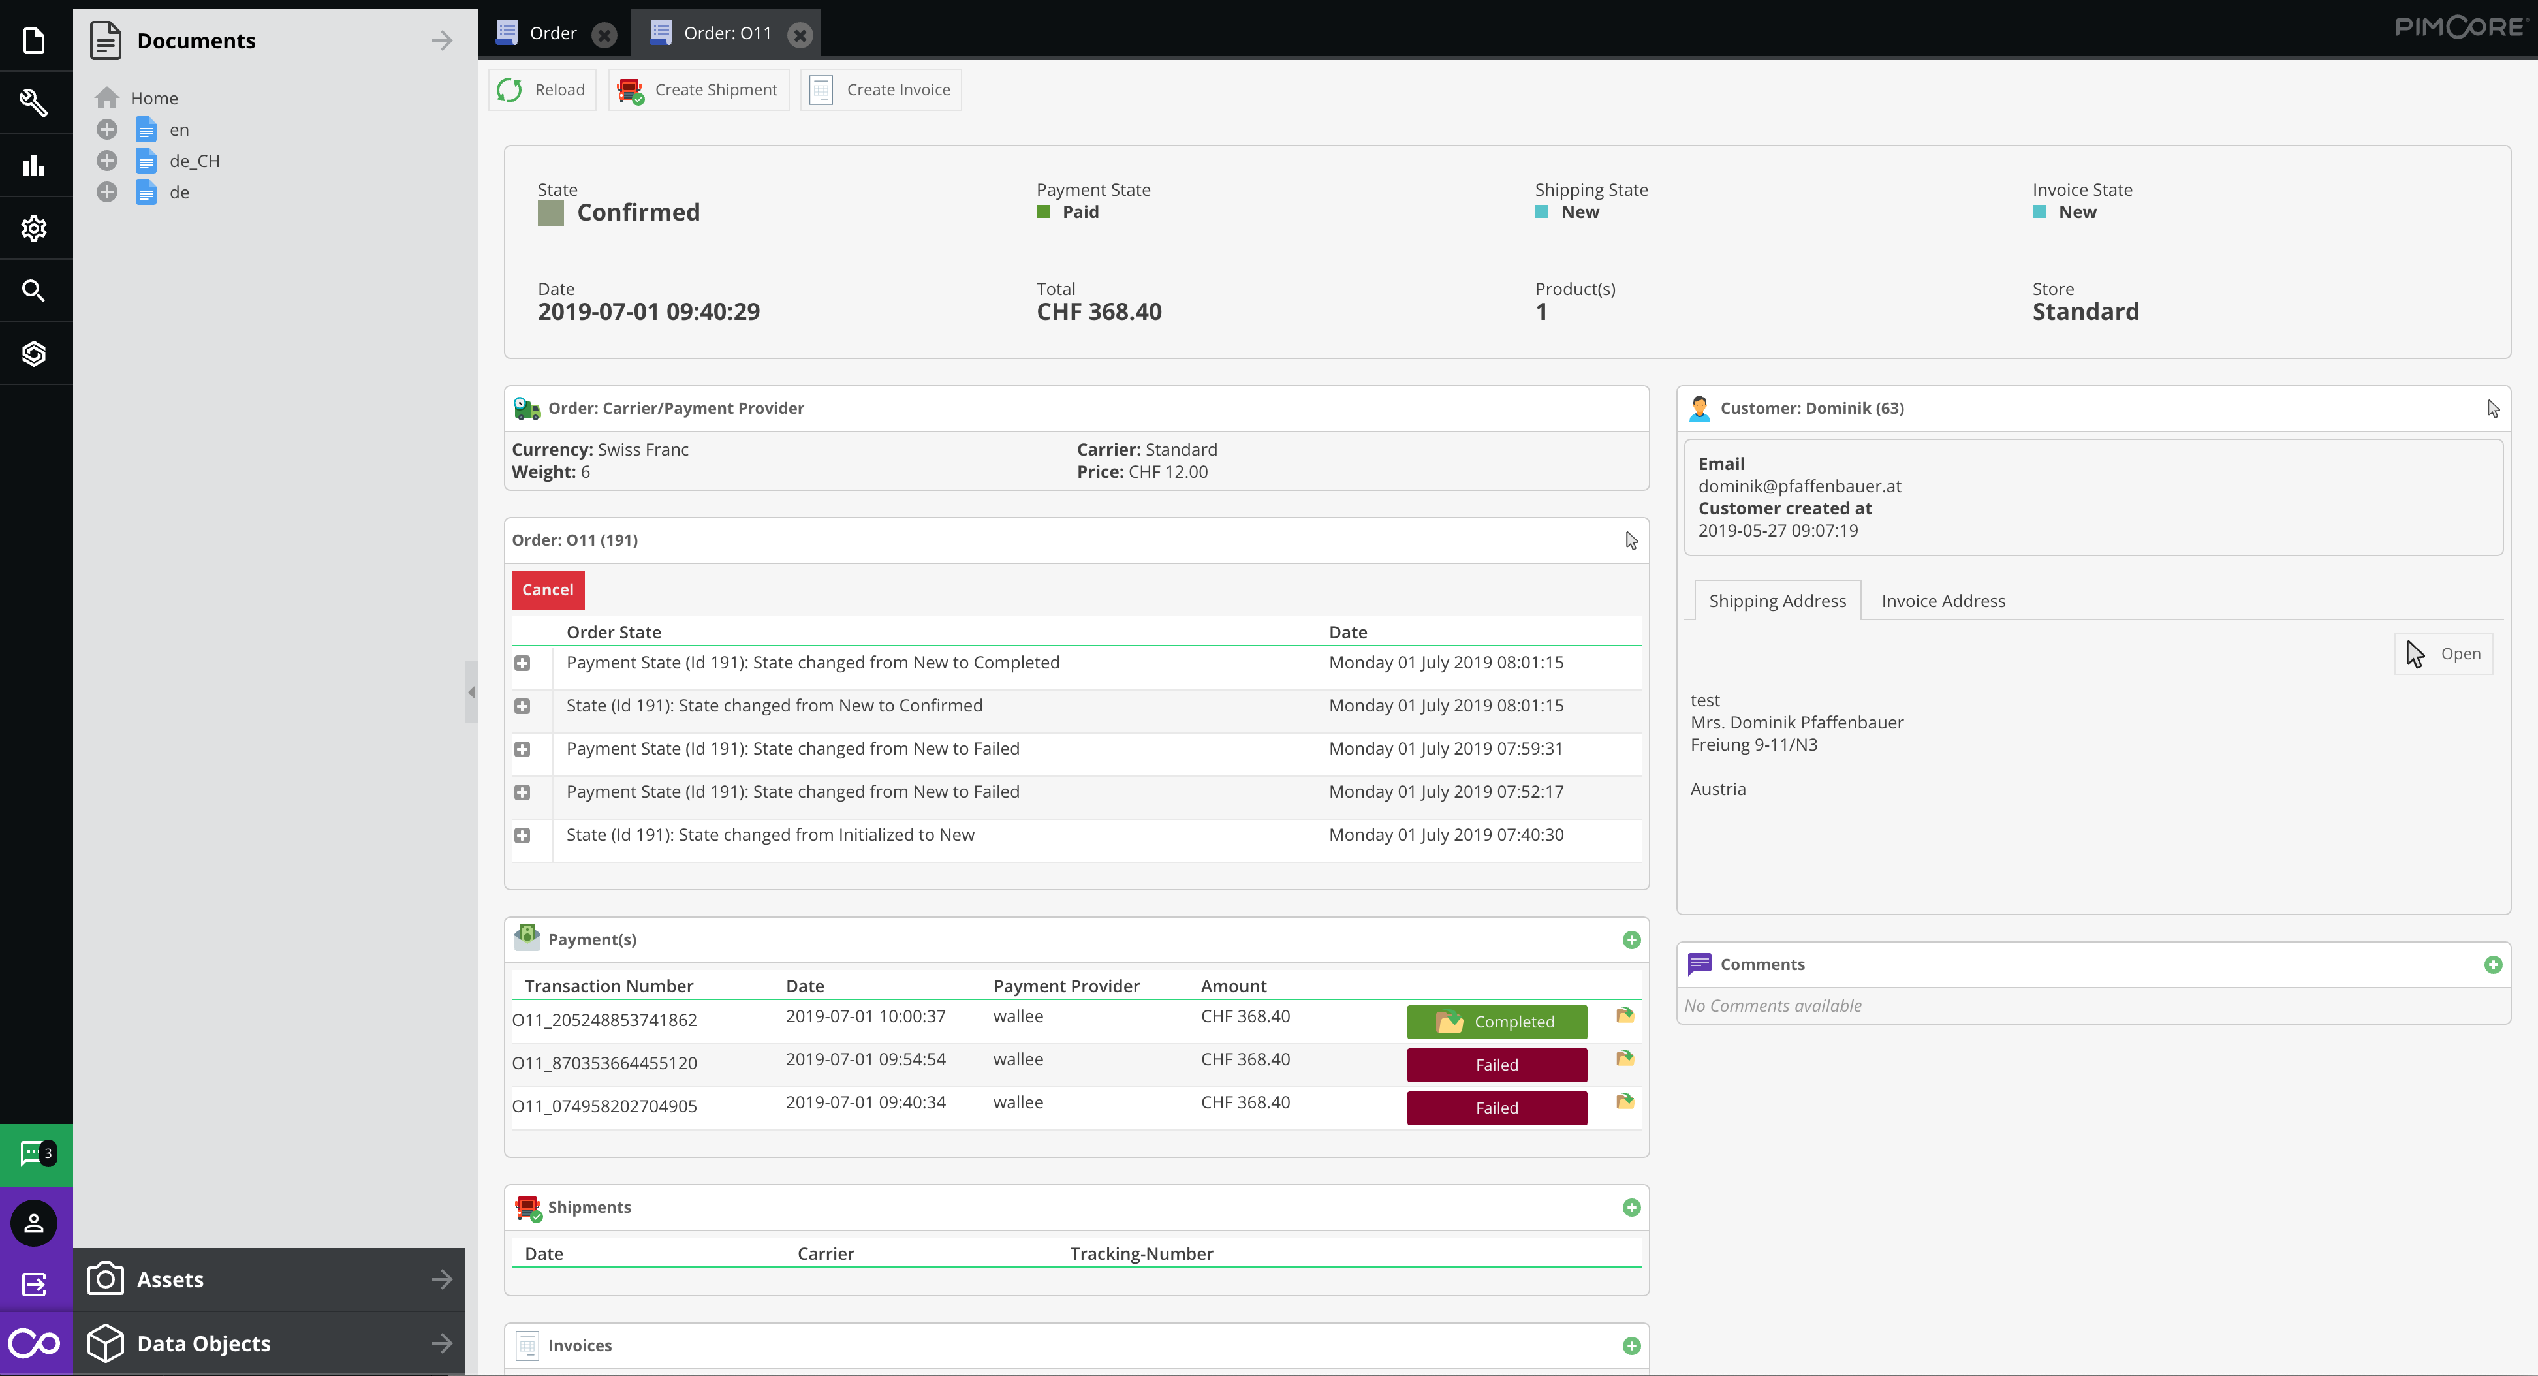Open the Settings gear in the sidebar
2538x1376 pixels.
pos(33,228)
